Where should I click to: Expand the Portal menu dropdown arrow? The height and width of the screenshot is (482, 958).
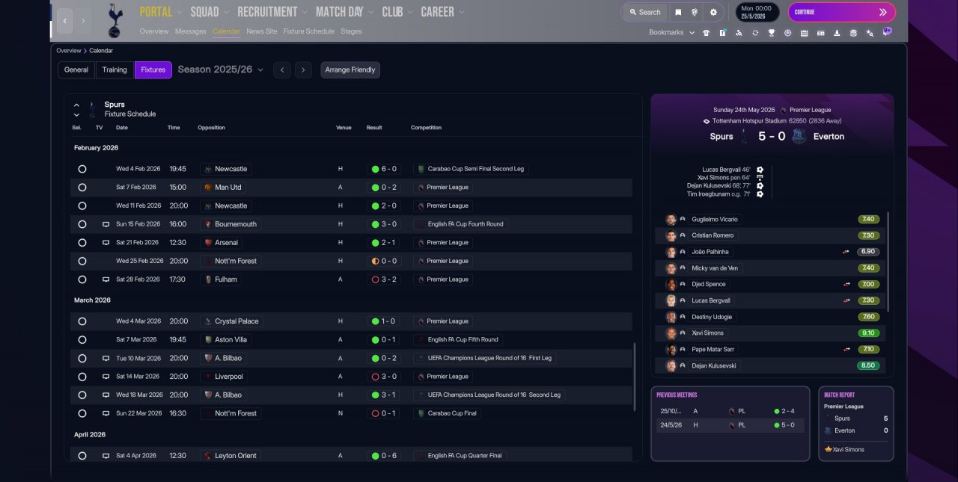[x=180, y=12]
